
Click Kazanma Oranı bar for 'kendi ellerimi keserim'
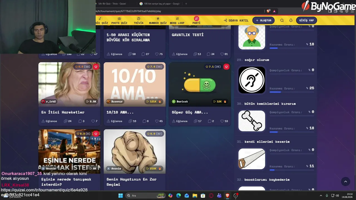pos(292,170)
